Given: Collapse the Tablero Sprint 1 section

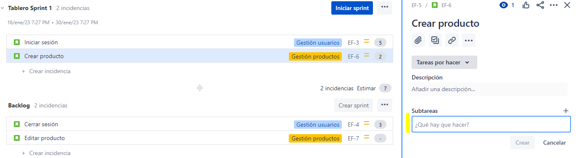Looking at the screenshot, I should pyautogui.click(x=3, y=8).
